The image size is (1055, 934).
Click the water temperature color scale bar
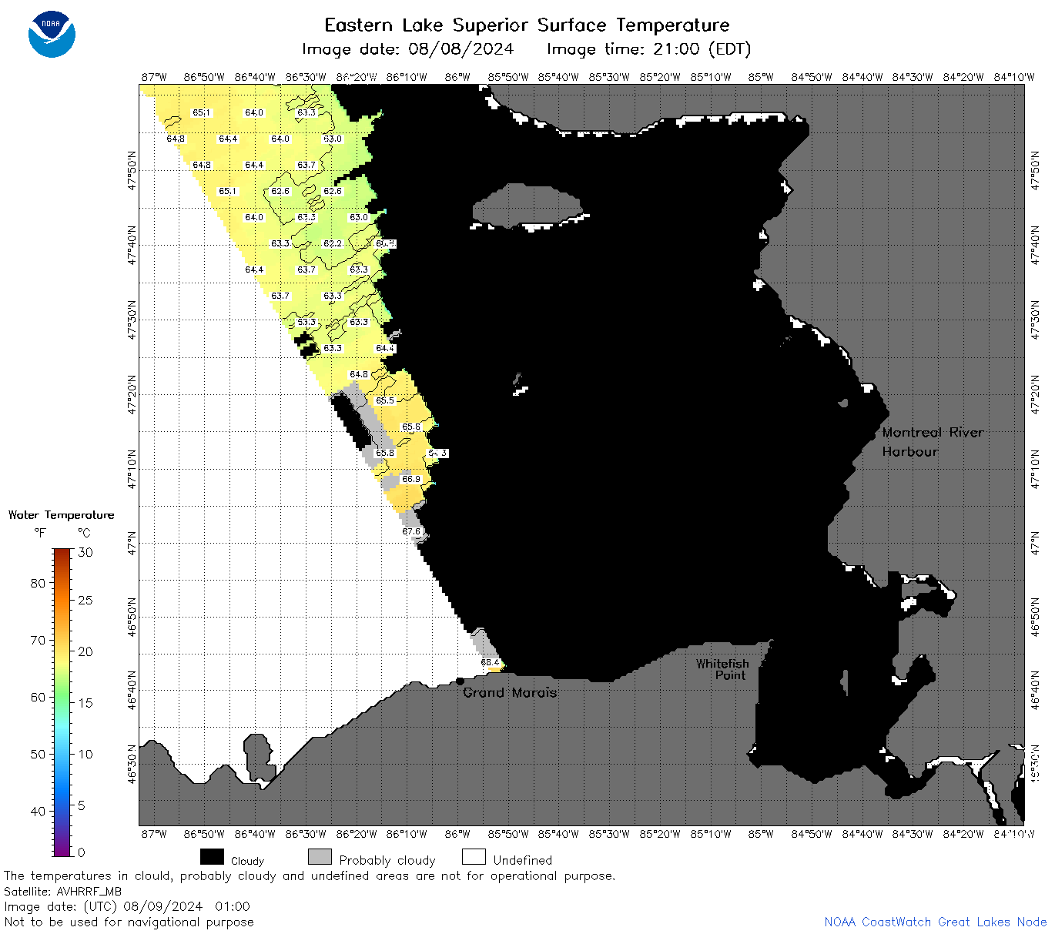(x=62, y=701)
